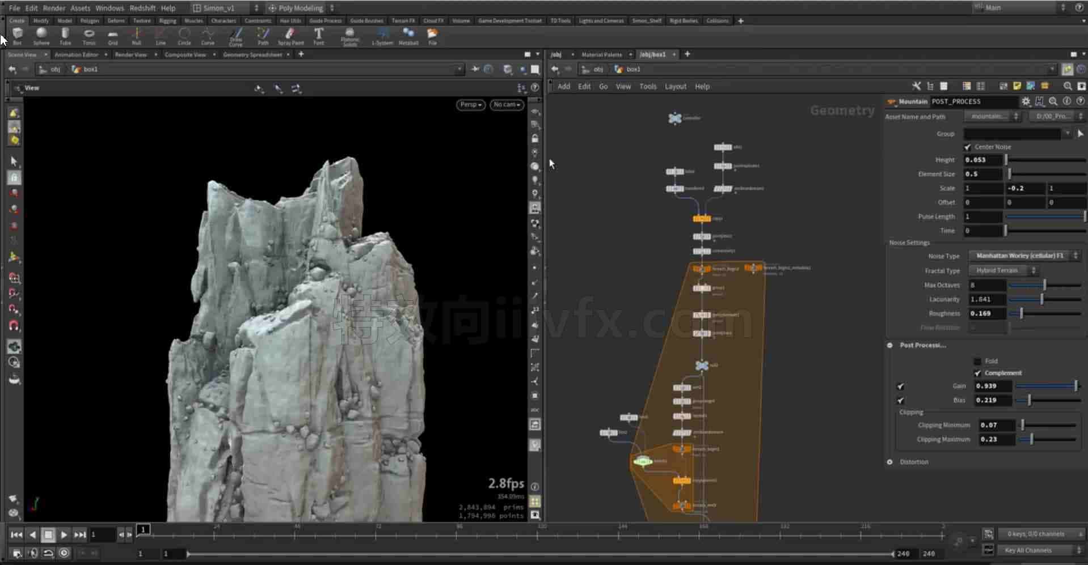Select the Sphere shelf tool
Image resolution: width=1088 pixels, height=565 pixels.
click(x=41, y=36)
